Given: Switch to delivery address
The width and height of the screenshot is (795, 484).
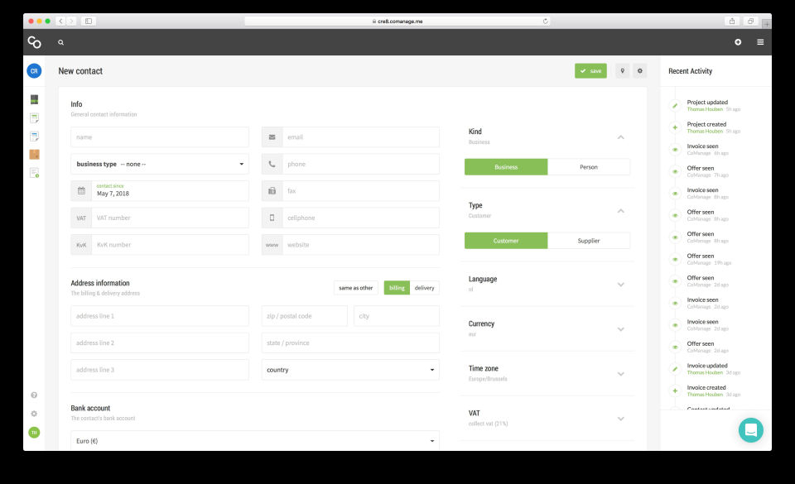Looking at the screenshot, I should tap(424, 288).
